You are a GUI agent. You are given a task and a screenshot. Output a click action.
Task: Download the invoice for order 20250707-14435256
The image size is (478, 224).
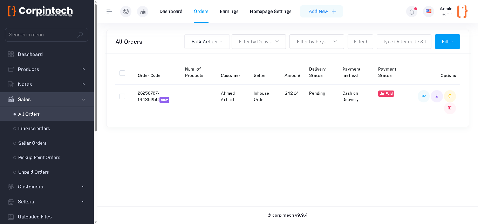pos(437,96)
